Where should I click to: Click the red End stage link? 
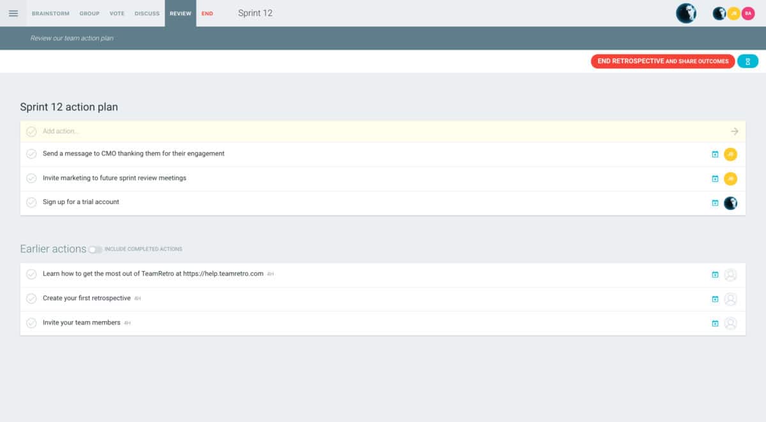207,13
